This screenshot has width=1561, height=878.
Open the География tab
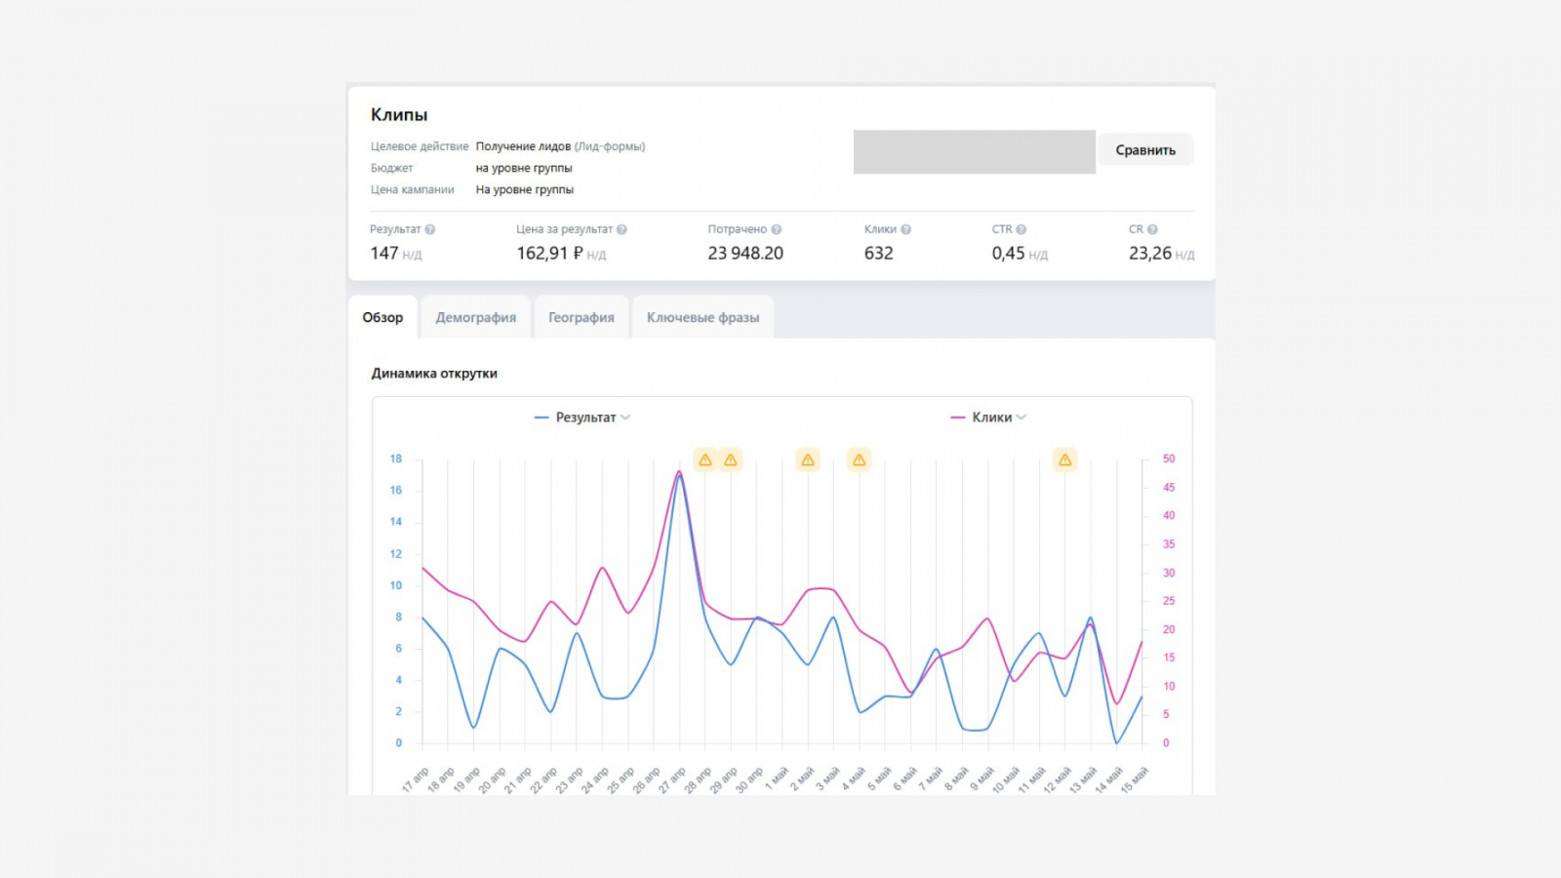[x=581, y=318]
